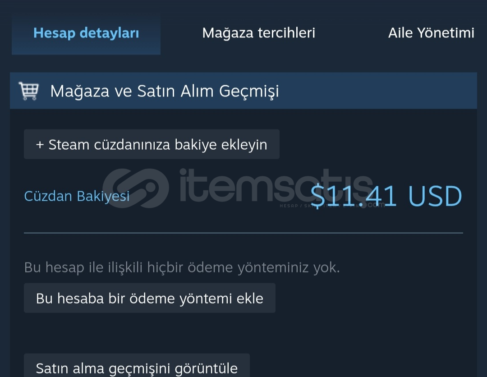Click Bu hesaba bir ödeme yöntemi ekle

(x=150, y=298)
